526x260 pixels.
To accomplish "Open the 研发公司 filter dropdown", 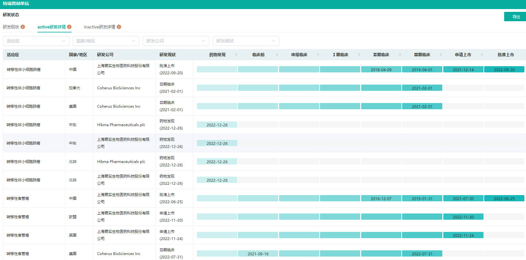I will click(x=176, y=41).
